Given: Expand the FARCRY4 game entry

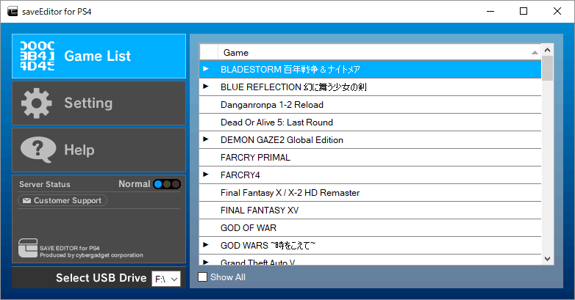Looking at the screenshot, I should [206, 175].
